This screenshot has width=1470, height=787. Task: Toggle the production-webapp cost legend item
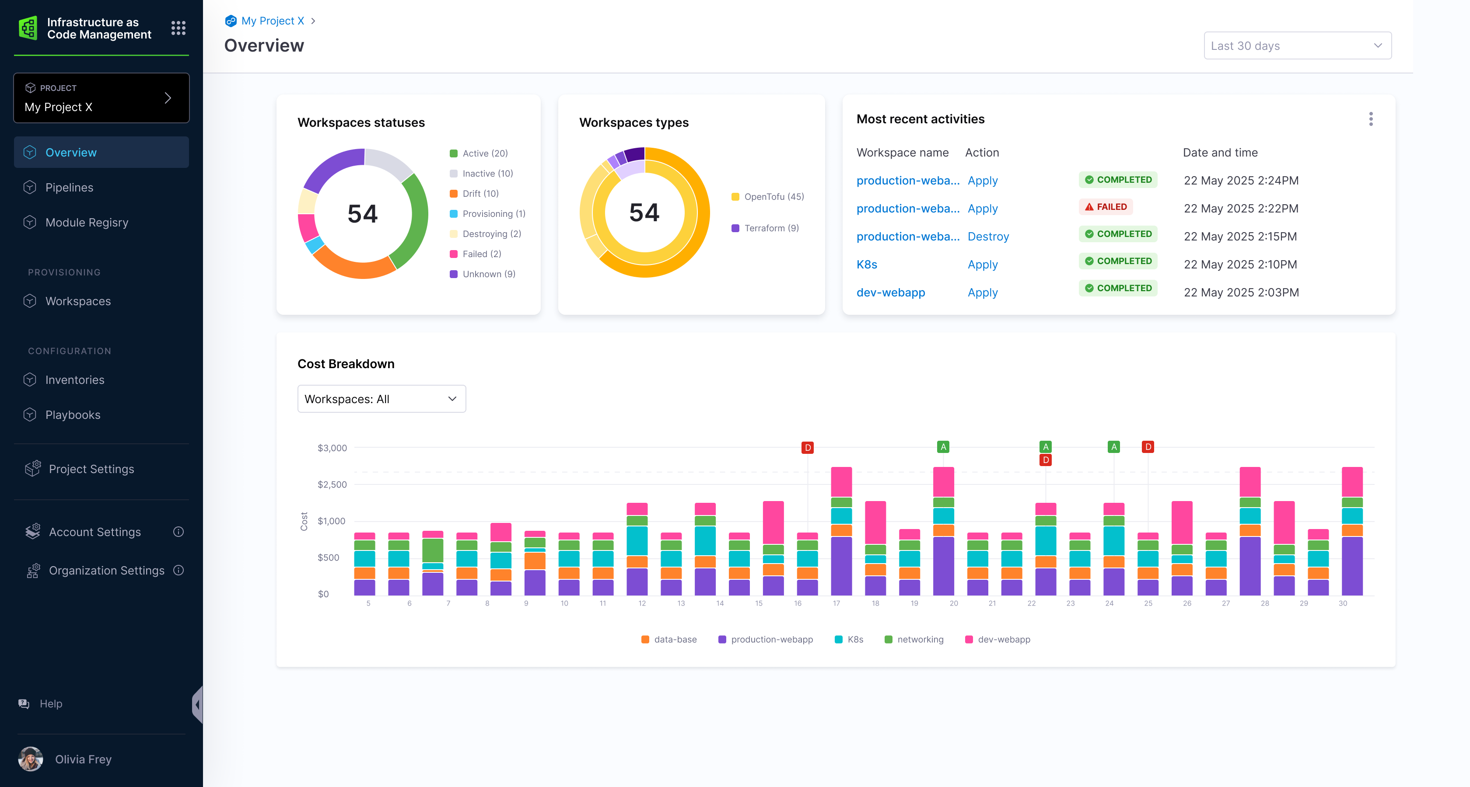tap(765, 639)
